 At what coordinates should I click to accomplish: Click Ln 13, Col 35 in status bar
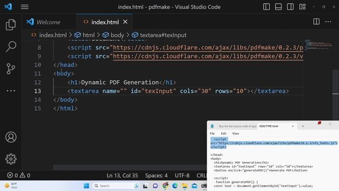(x=122, y=176)
